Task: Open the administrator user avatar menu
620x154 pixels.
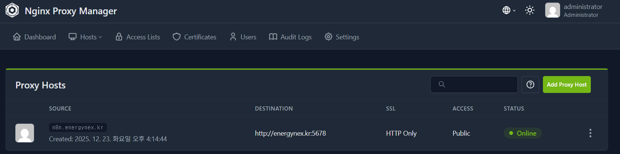Action: click(552, 10)
